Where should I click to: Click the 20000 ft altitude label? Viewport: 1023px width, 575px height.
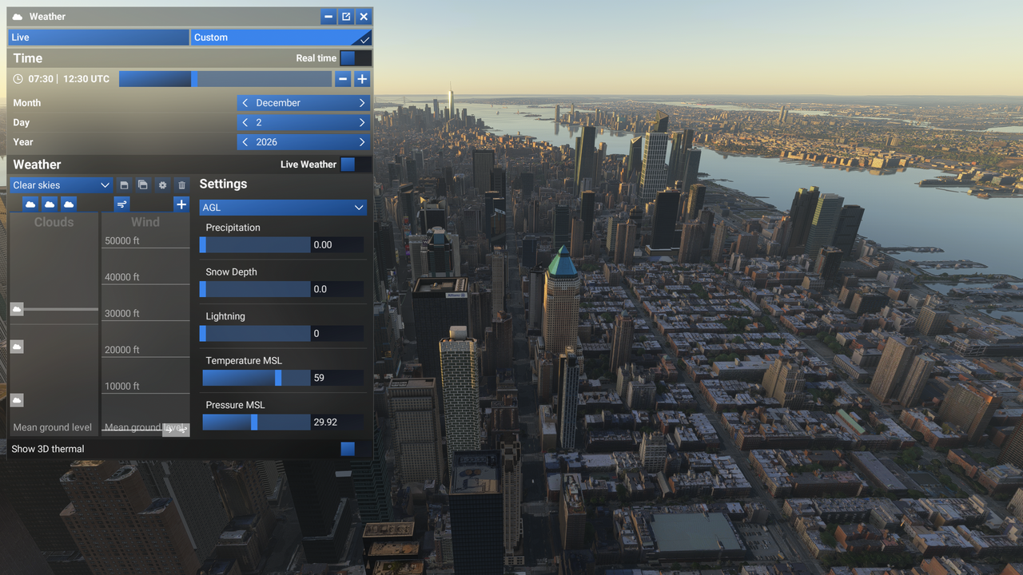122,350
